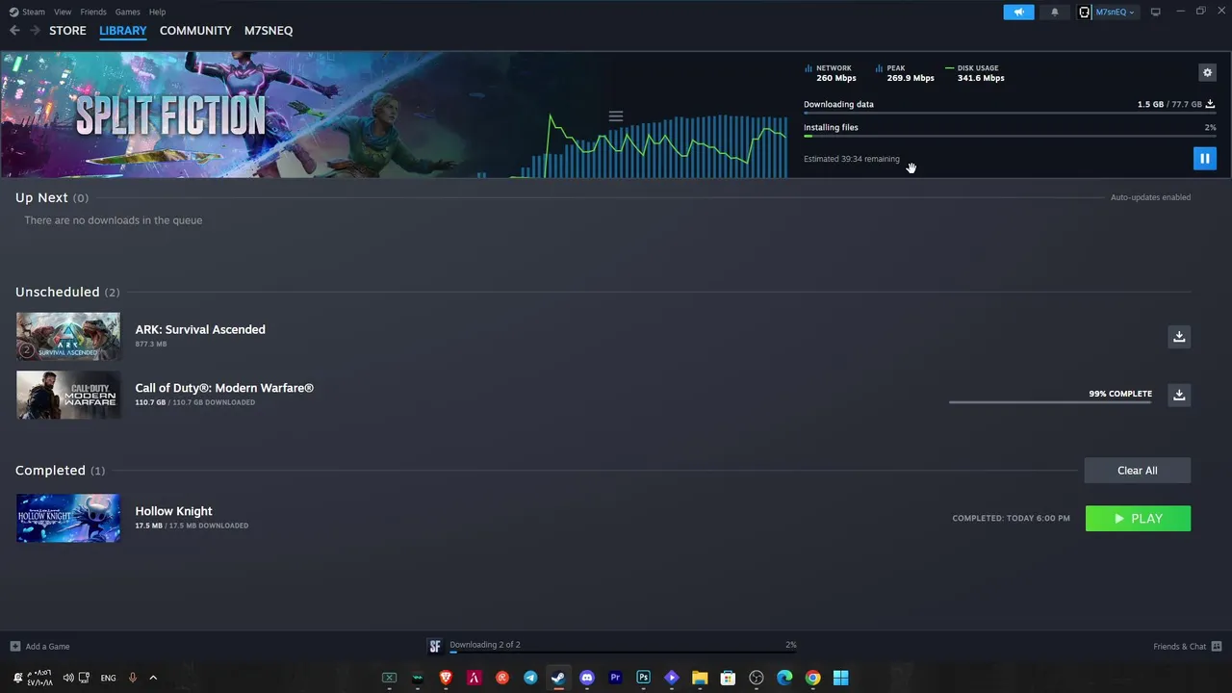Open Google Chrome from the taskbar
This screenshot has height=693, width=1232.
tap(812, 678)
